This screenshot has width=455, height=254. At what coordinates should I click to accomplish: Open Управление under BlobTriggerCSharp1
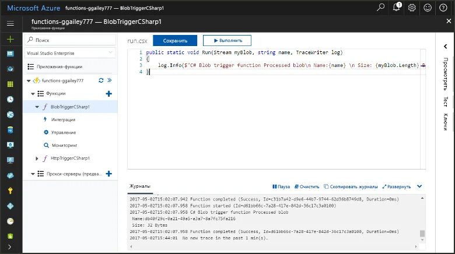tap(64, 132)
